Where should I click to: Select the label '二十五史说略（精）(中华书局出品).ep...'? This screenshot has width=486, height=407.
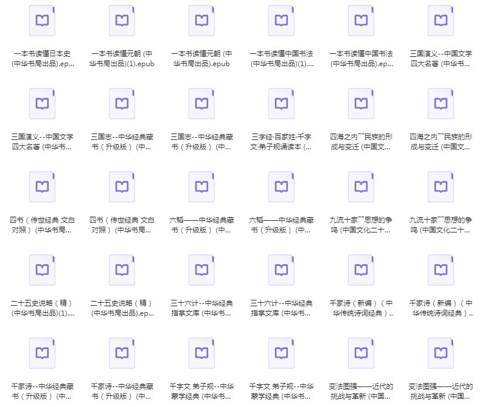[x=122, y=308]
